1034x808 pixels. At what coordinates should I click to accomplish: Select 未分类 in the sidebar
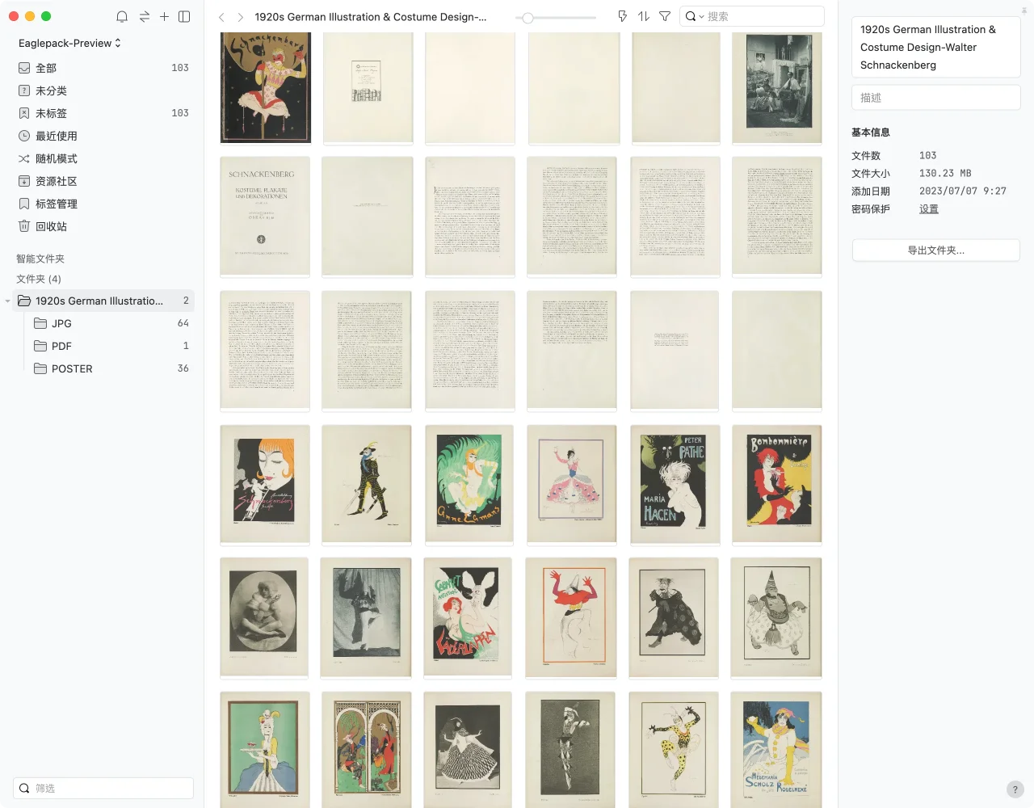coord(103,90)
